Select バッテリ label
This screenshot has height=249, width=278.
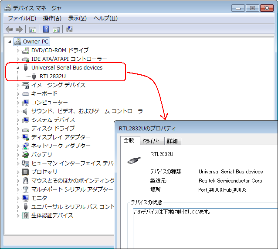tap(41, 155)
